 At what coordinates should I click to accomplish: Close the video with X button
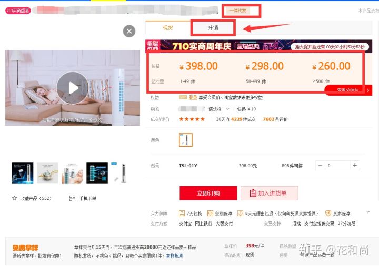tap(129, 31)
